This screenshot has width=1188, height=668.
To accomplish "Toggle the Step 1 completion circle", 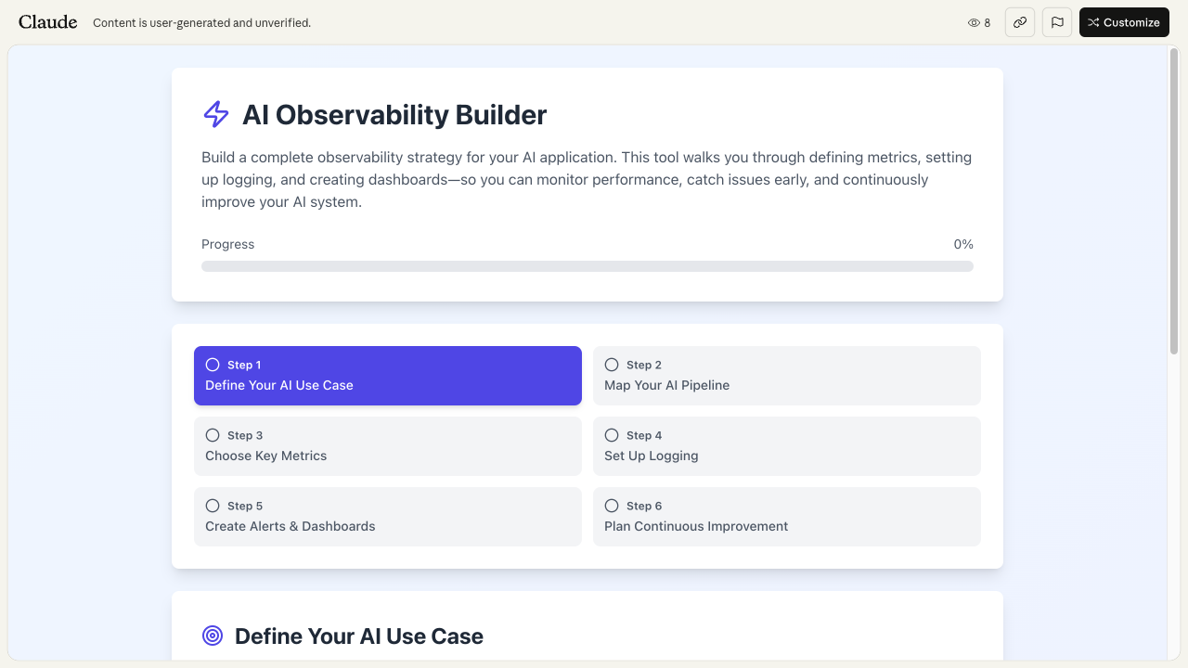I will tap(213, 365).
